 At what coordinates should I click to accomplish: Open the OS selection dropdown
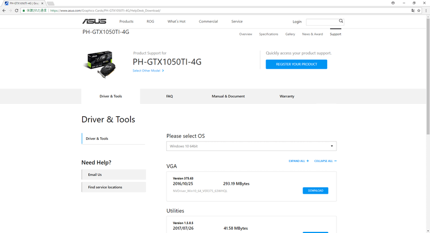[251, 146]
